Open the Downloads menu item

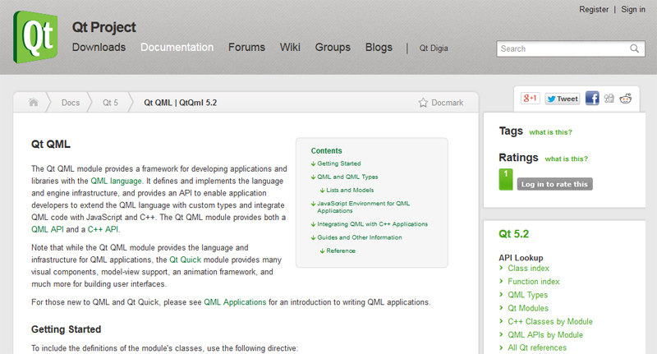pyautogui.click(x=99, y=48)
